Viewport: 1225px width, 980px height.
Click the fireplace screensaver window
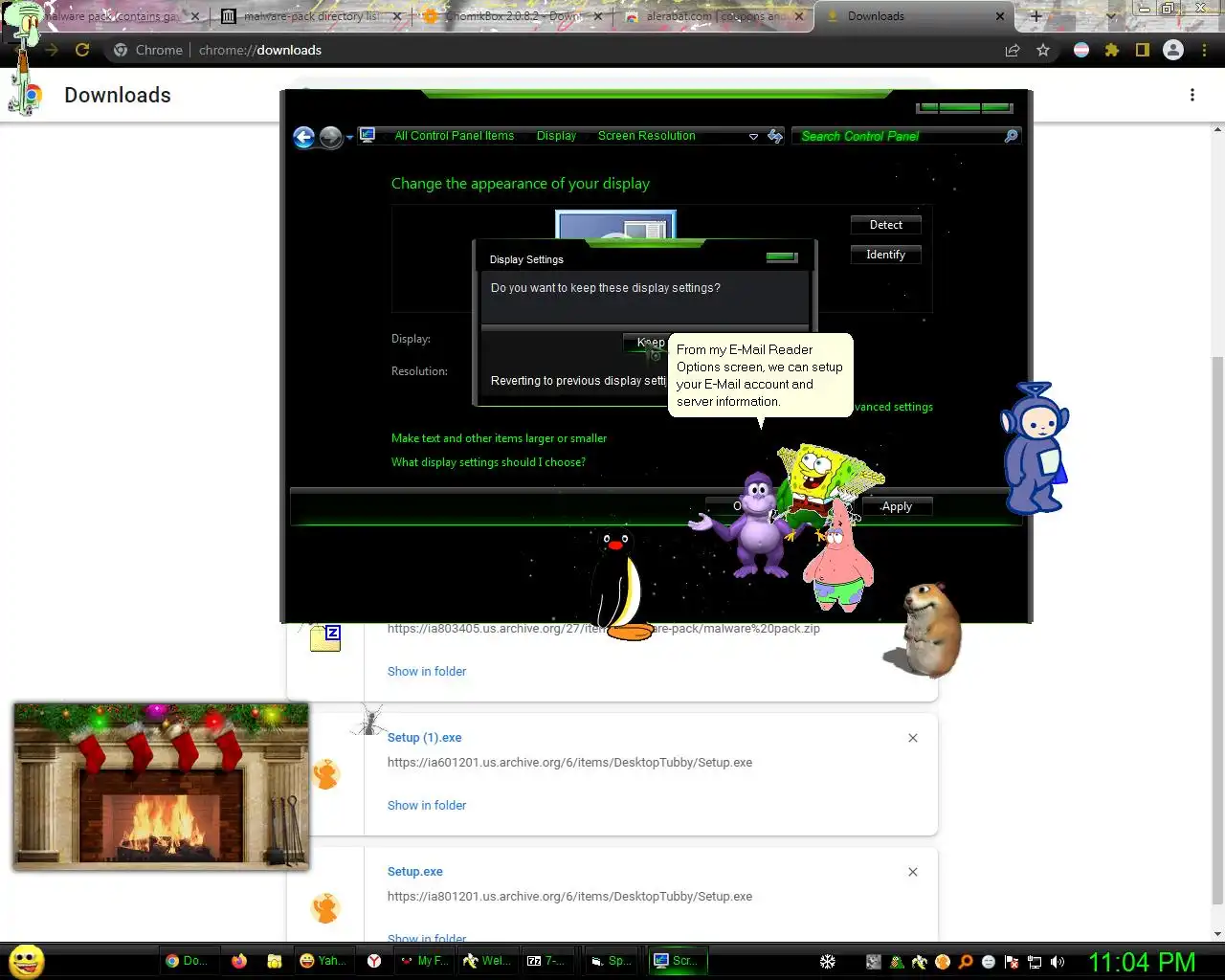tap(161, 787)
